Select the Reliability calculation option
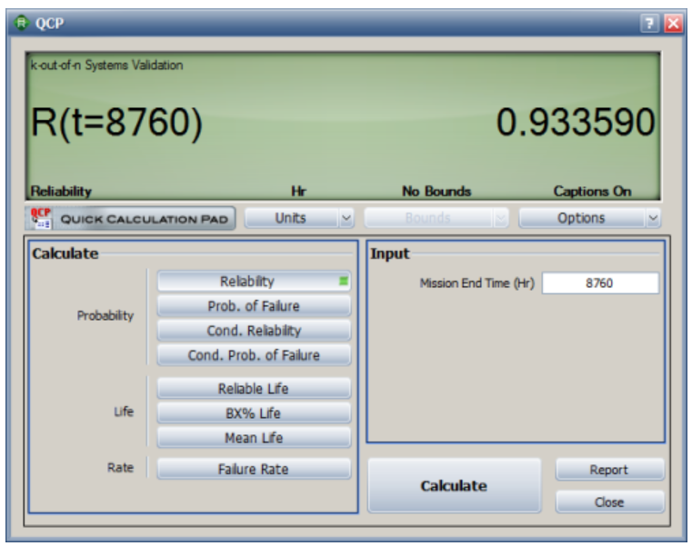This screenshot has width=692, height=546. pos(254,281)
